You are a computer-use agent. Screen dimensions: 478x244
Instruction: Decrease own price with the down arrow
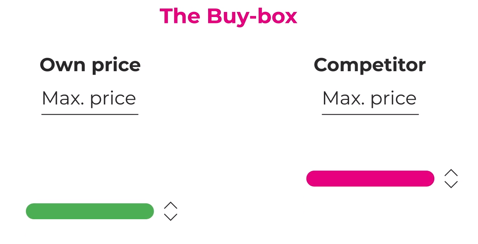point(170,217)
